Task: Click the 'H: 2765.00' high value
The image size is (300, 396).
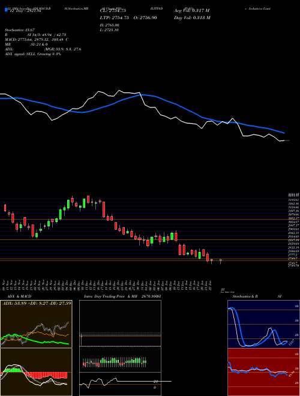Action: (110, 25)
